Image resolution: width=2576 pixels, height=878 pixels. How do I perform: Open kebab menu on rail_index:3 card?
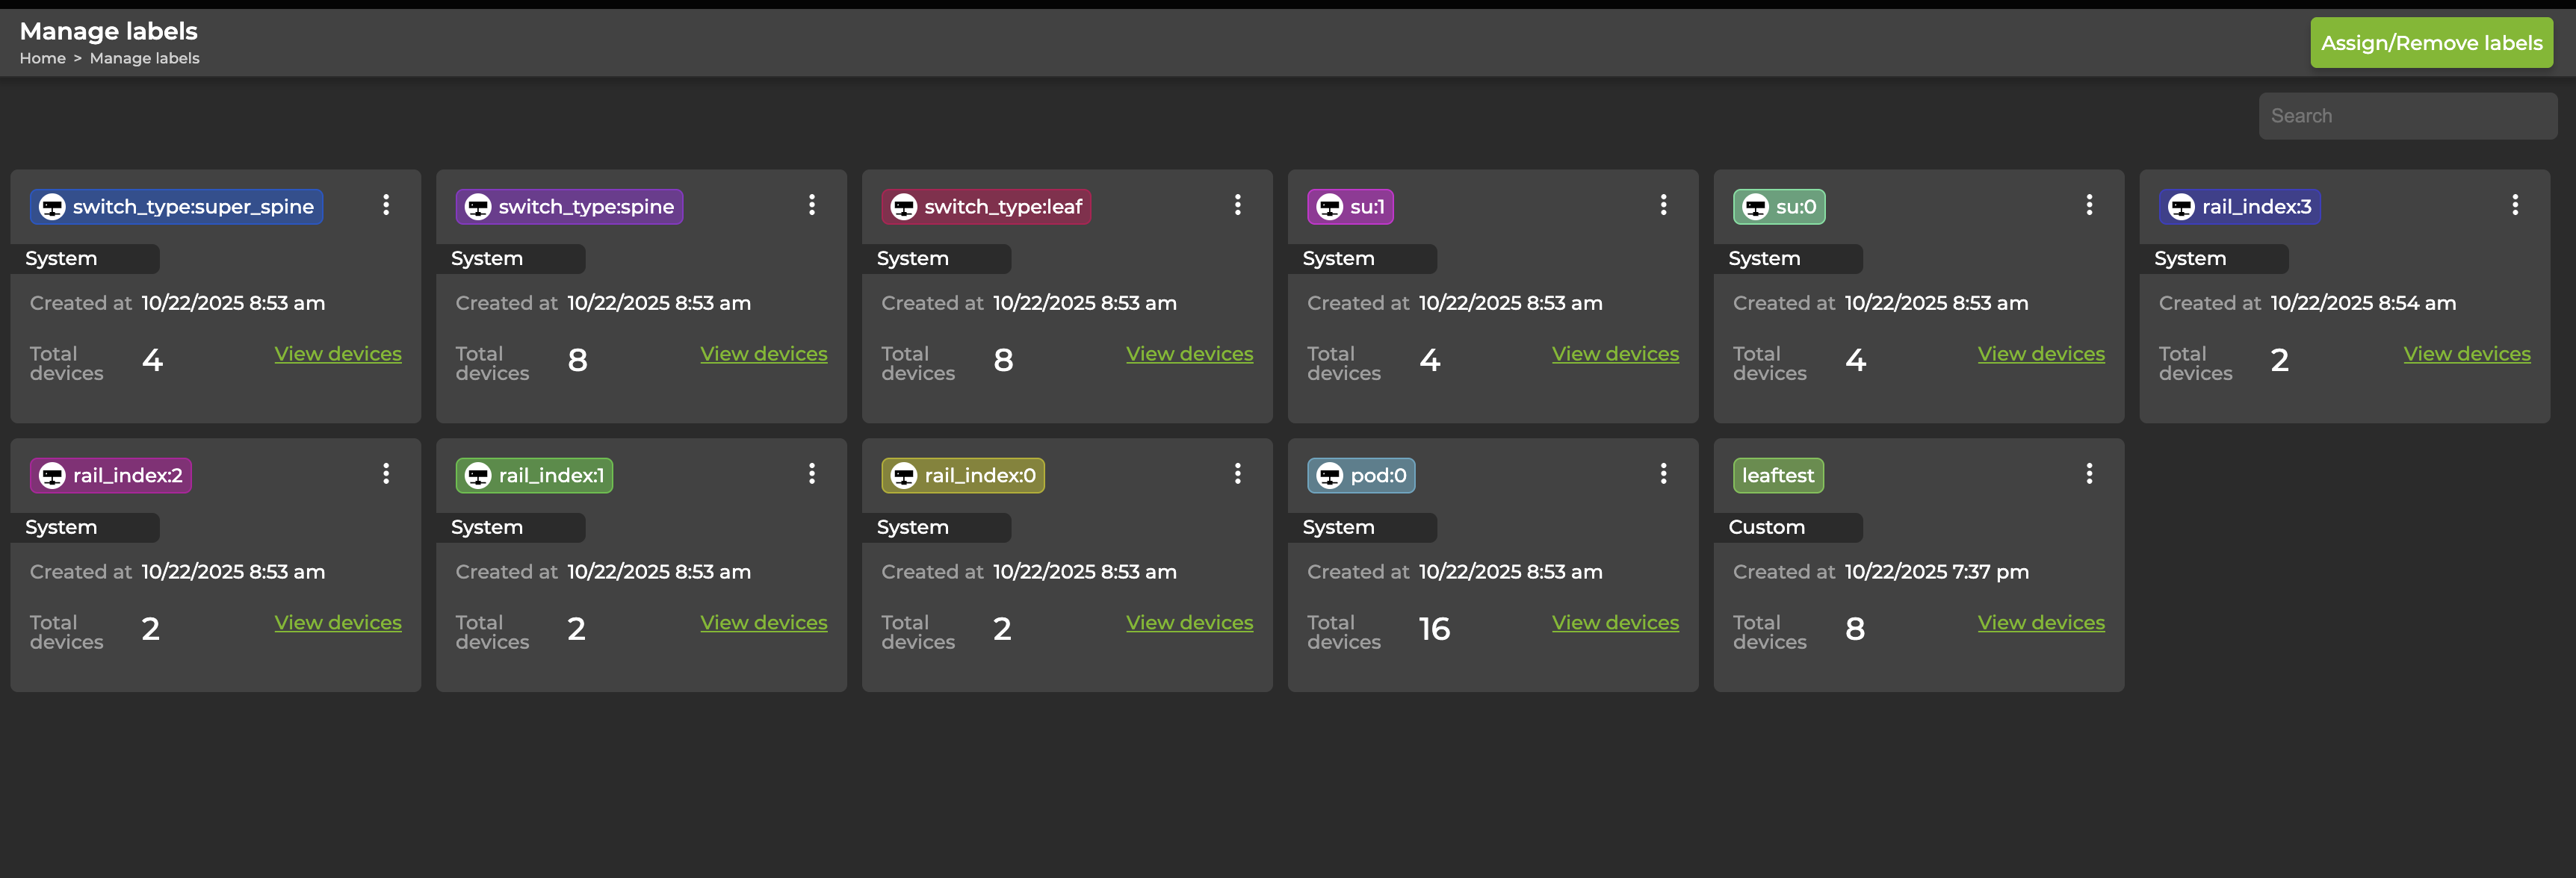click(2514, 205)
